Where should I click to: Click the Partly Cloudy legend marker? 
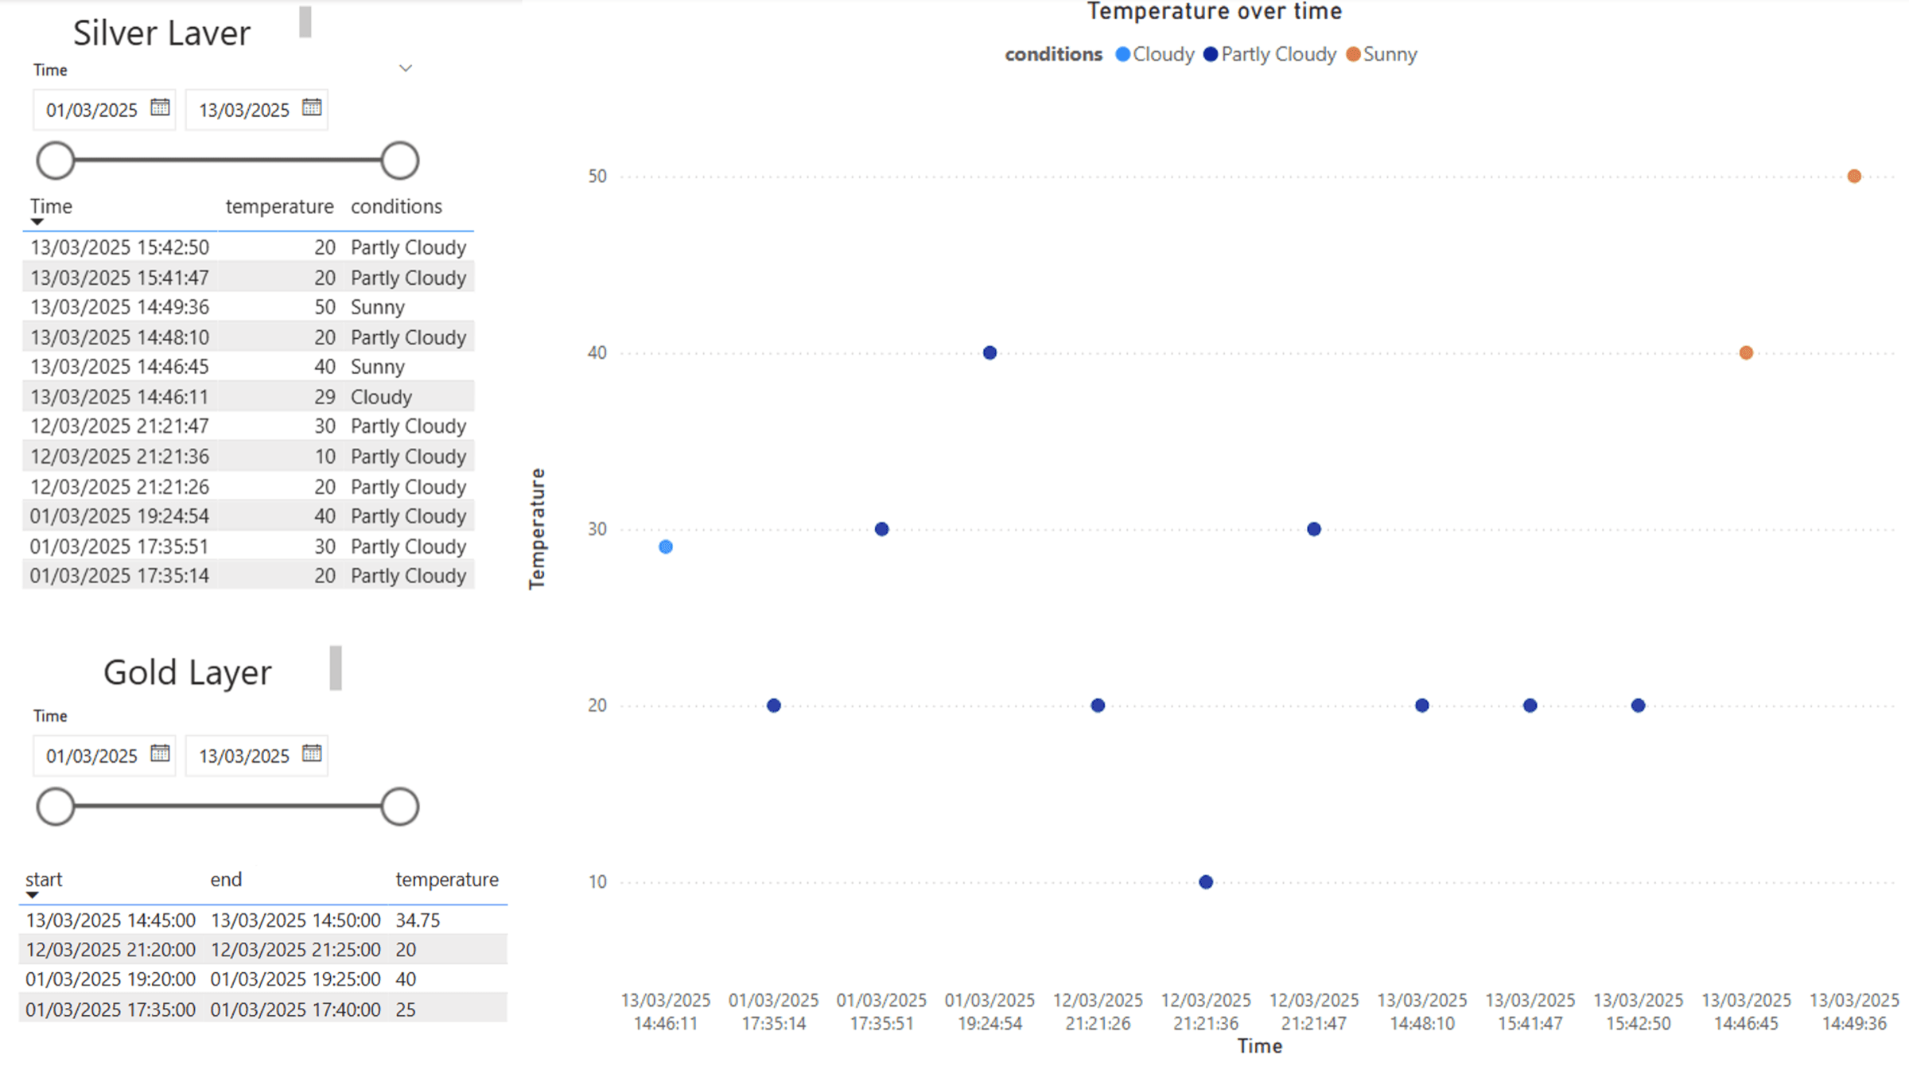pyautogui.click(x=1211, y=54)
